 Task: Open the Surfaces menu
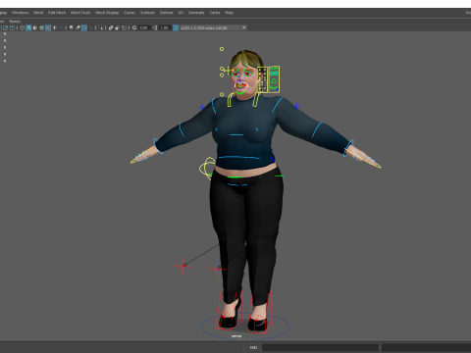pos(148,13)
